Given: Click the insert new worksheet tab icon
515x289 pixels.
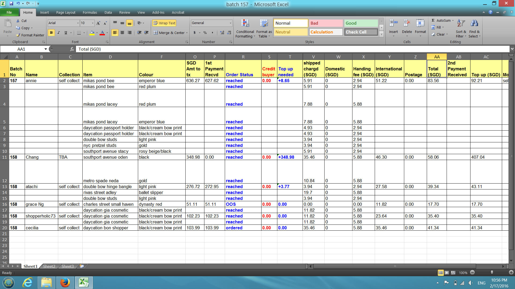Looking at the screenshot, I should [x=82, y=266].
